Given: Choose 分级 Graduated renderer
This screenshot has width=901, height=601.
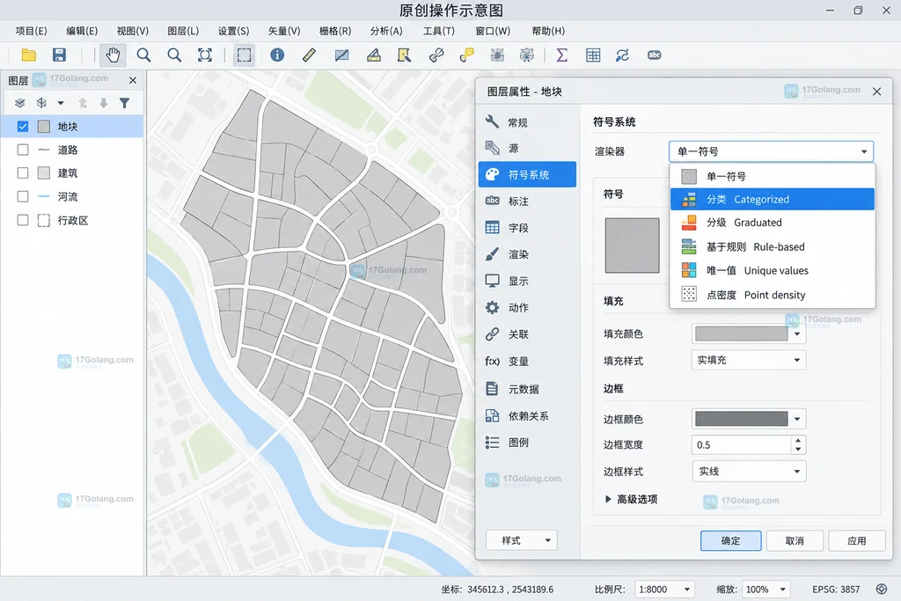Looking at the screenshot, I should tap(773, 223).
